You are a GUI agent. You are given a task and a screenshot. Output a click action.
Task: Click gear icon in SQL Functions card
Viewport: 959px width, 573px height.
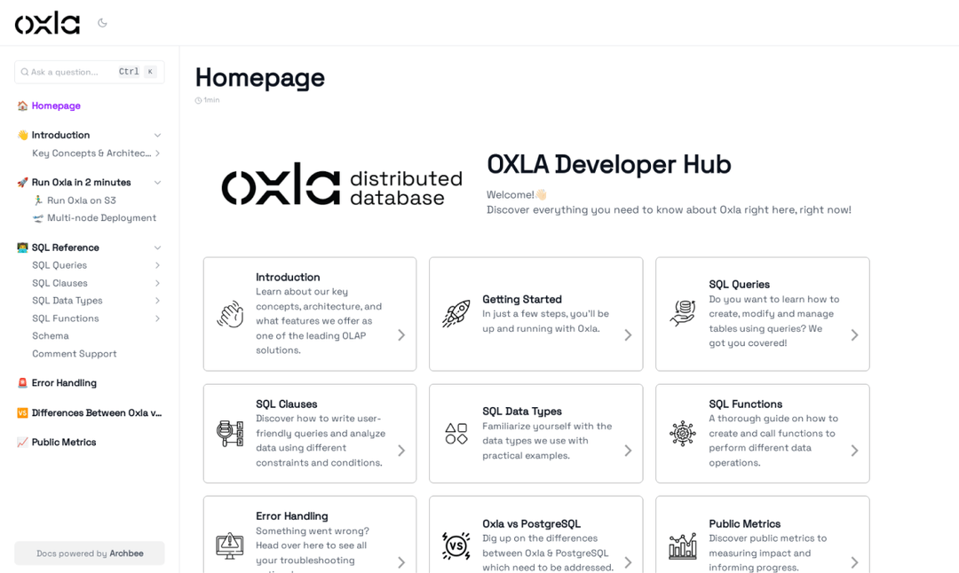[x=683, y=433]
